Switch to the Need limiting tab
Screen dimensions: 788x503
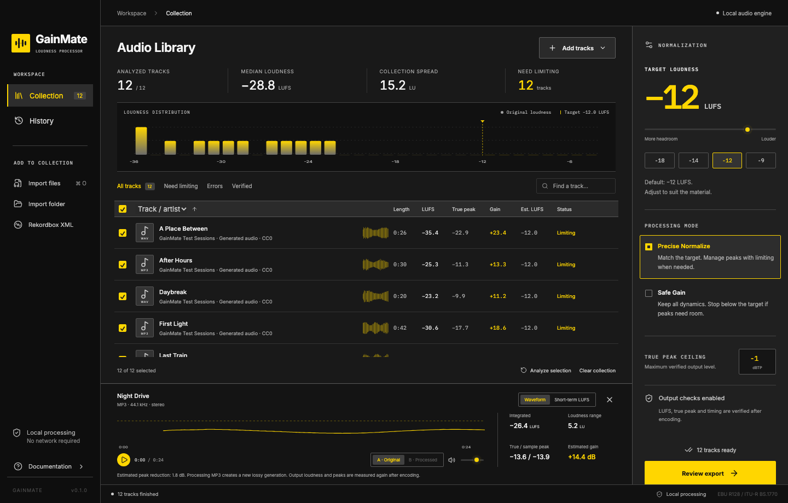pyautogui.click(x=181, y=186)
